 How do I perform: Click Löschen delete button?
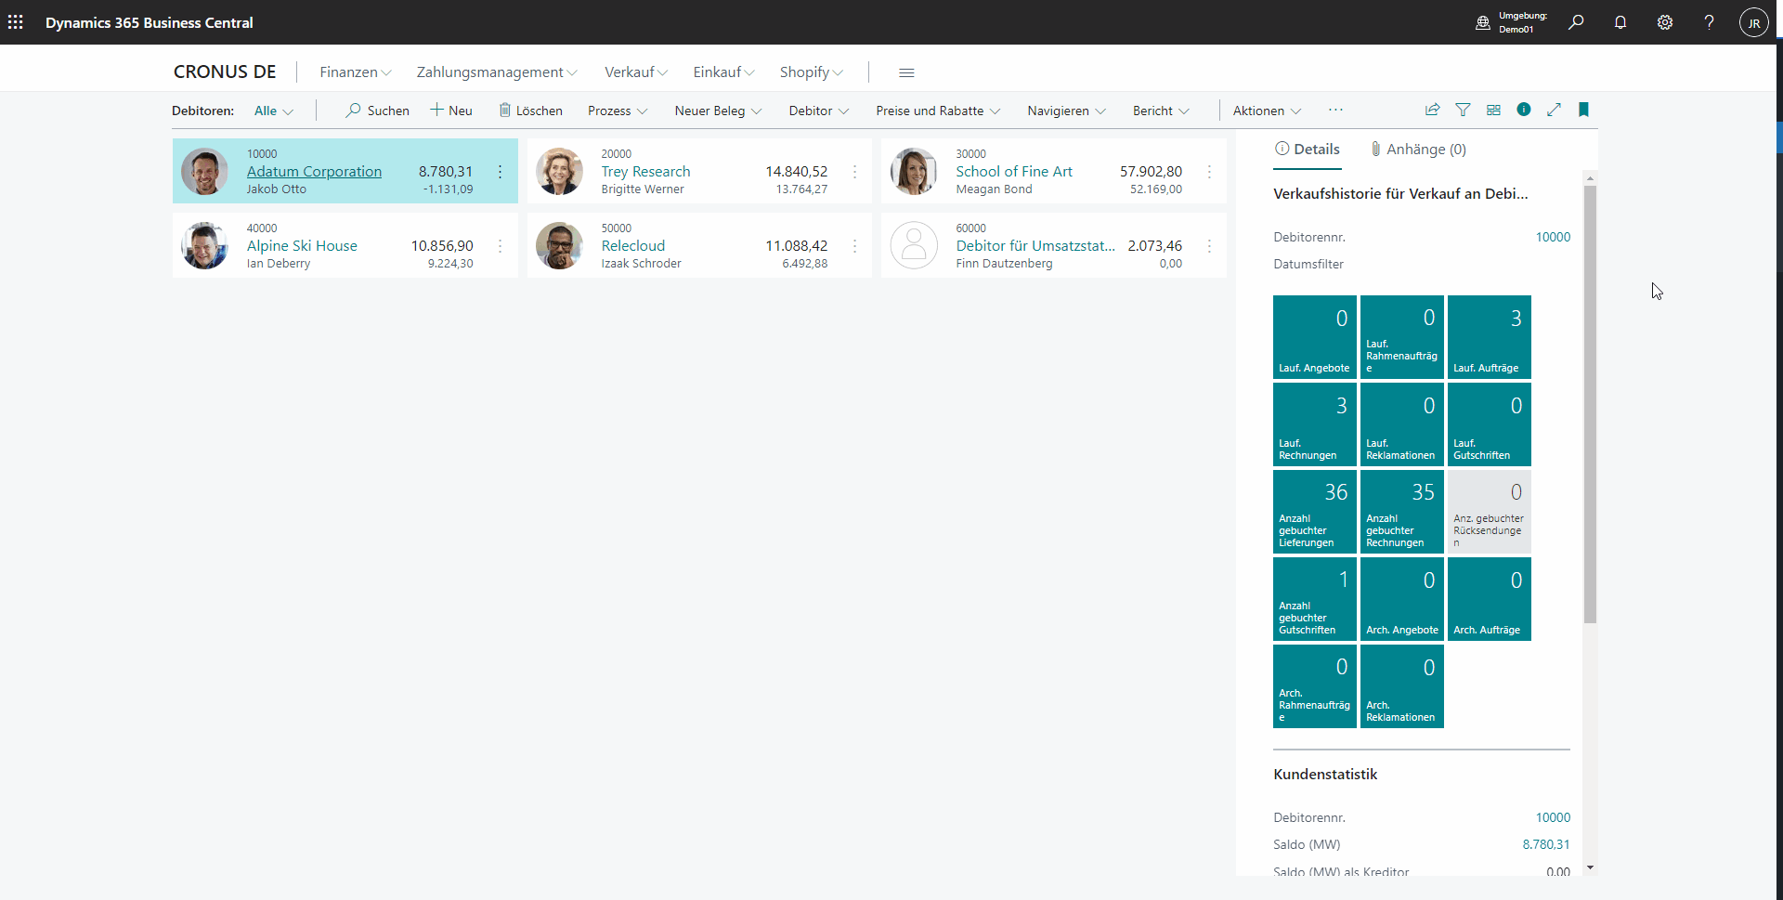point(530,111)
